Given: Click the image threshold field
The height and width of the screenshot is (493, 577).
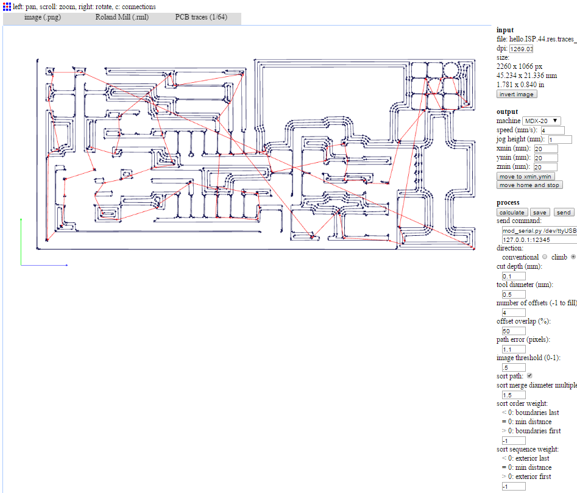Looking at the screenshot, I should 514,367.
